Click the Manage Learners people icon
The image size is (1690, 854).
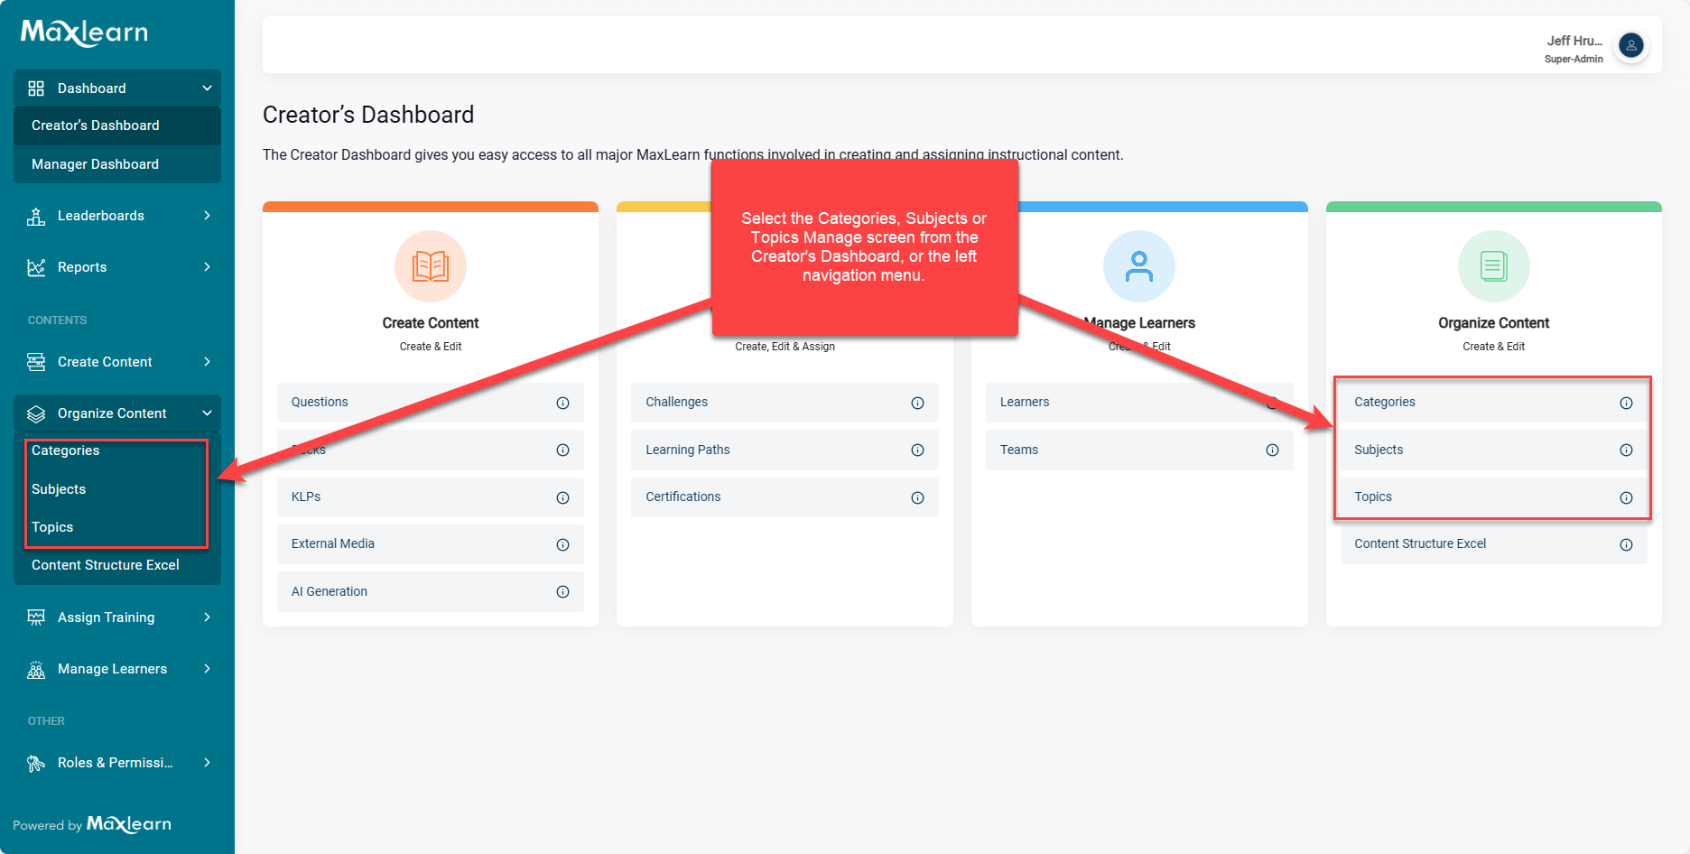pos(36,669)
